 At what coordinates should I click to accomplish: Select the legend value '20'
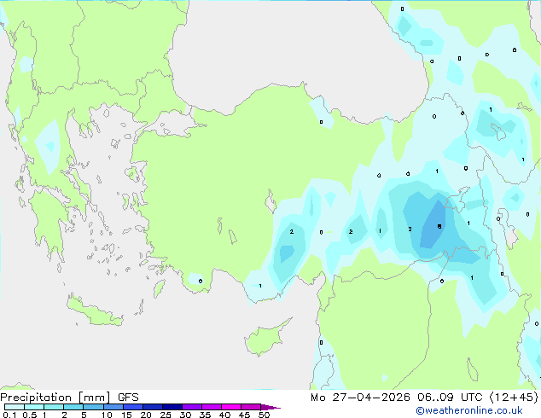pos(146,415)
